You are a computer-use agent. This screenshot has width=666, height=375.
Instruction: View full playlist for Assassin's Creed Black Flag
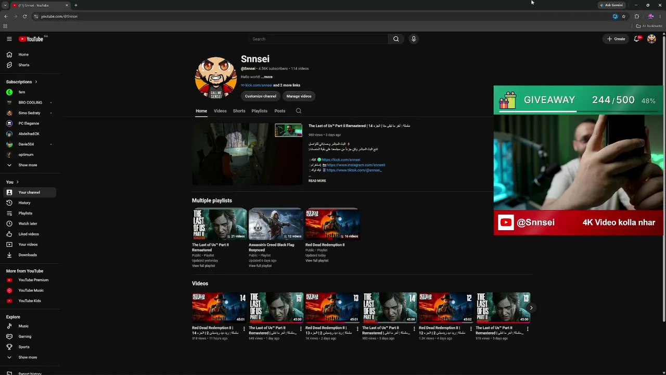(260, 266)
